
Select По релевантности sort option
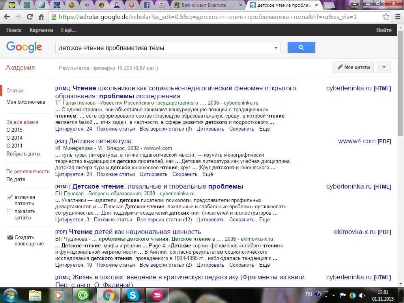pyautogui.click(x=28, y=172)
